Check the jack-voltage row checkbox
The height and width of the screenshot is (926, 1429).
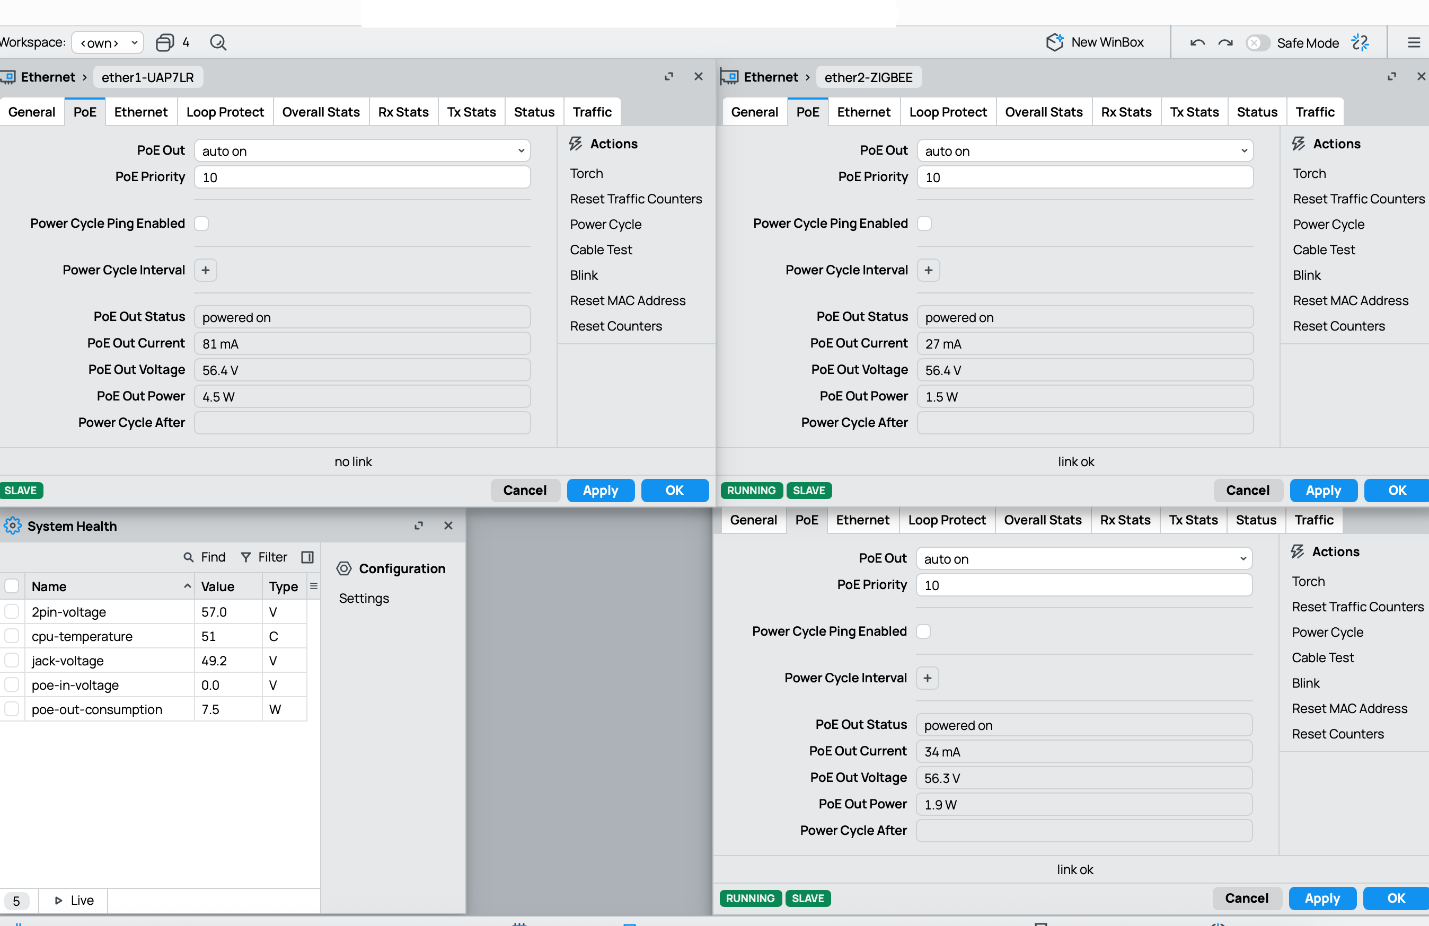[12, 660]
